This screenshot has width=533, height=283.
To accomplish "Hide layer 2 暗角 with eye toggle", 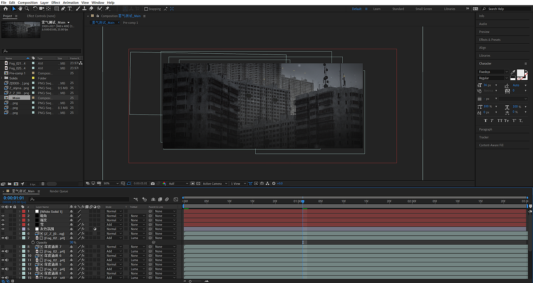I will pos(3,216).
